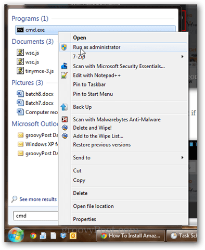
Task: Expand the Send to submenu arrow
Action: 182,157
